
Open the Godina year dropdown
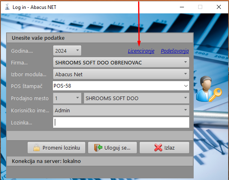coord(67,51)
